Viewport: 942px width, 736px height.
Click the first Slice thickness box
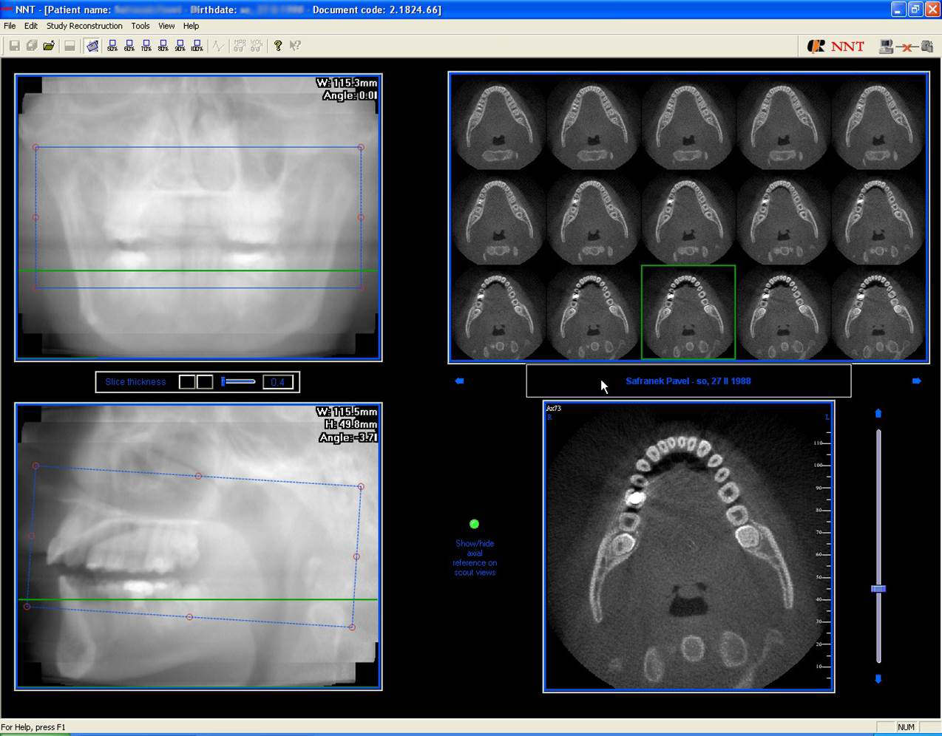click(x=187, y=382)
